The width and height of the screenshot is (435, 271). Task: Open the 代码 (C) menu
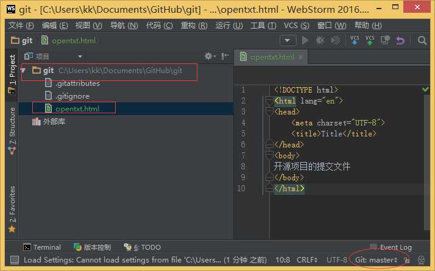(x=160, y=26)
